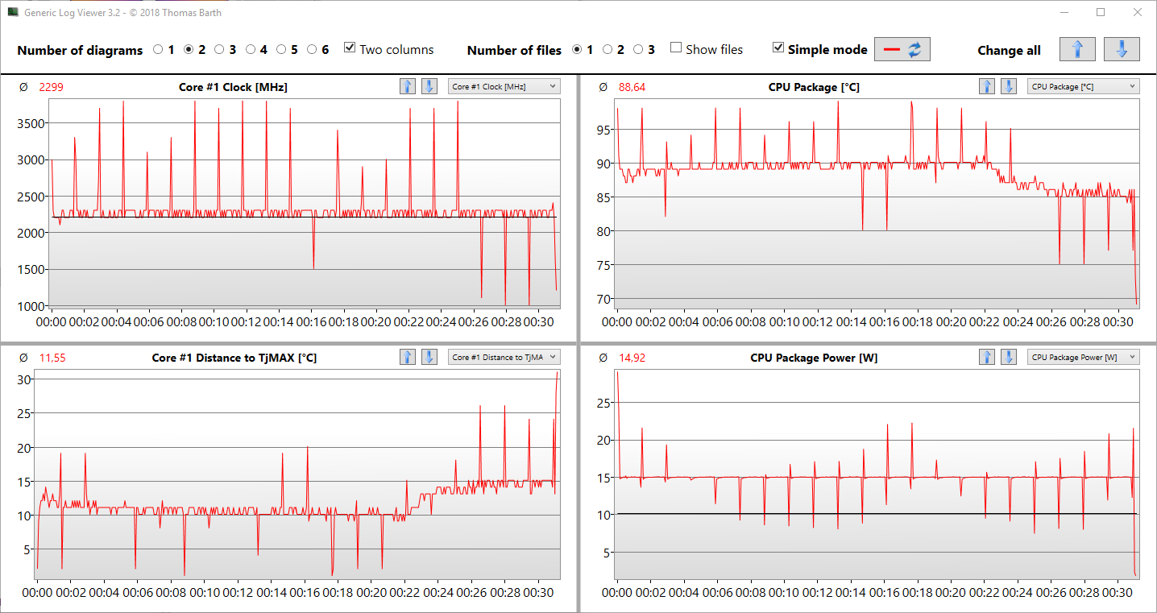Viewport: 1157px width, 613px height.
Task: Click the Number of diagrams label
Action: (80, 50)
